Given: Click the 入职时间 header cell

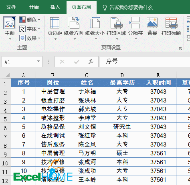Looking at the screenshot, I should pyautogui.click(x=158, y=82).
